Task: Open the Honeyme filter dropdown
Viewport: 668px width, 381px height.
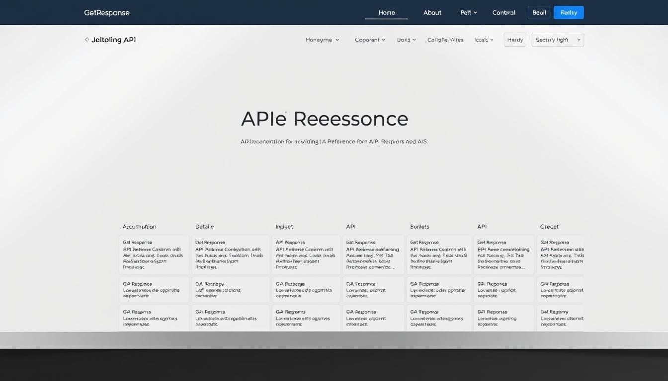Action: point(322,40)
